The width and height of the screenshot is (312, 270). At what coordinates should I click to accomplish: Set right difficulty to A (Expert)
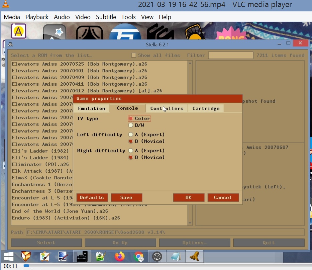coord(131,151)
